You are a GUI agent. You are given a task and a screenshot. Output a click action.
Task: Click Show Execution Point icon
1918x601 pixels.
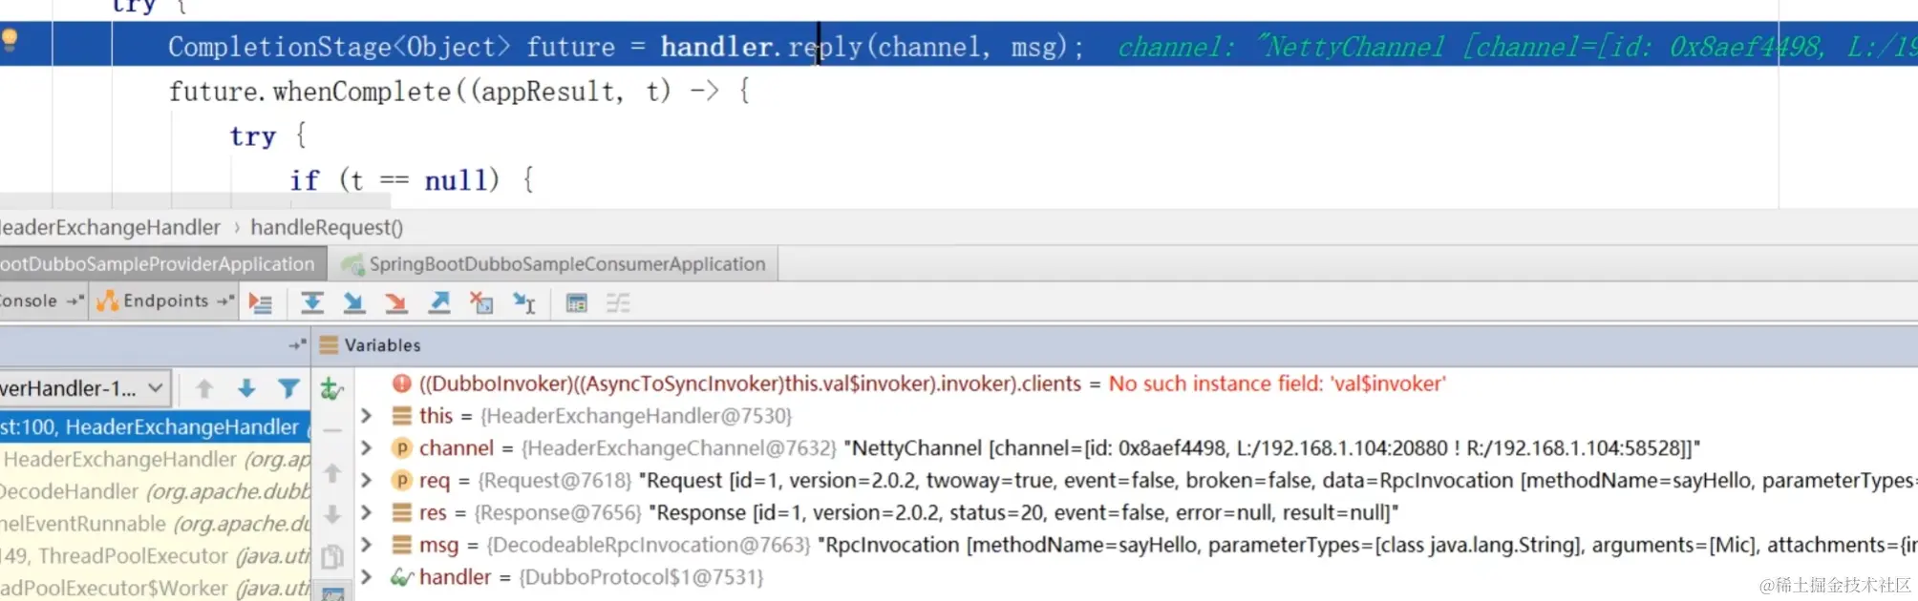point(260,303)
